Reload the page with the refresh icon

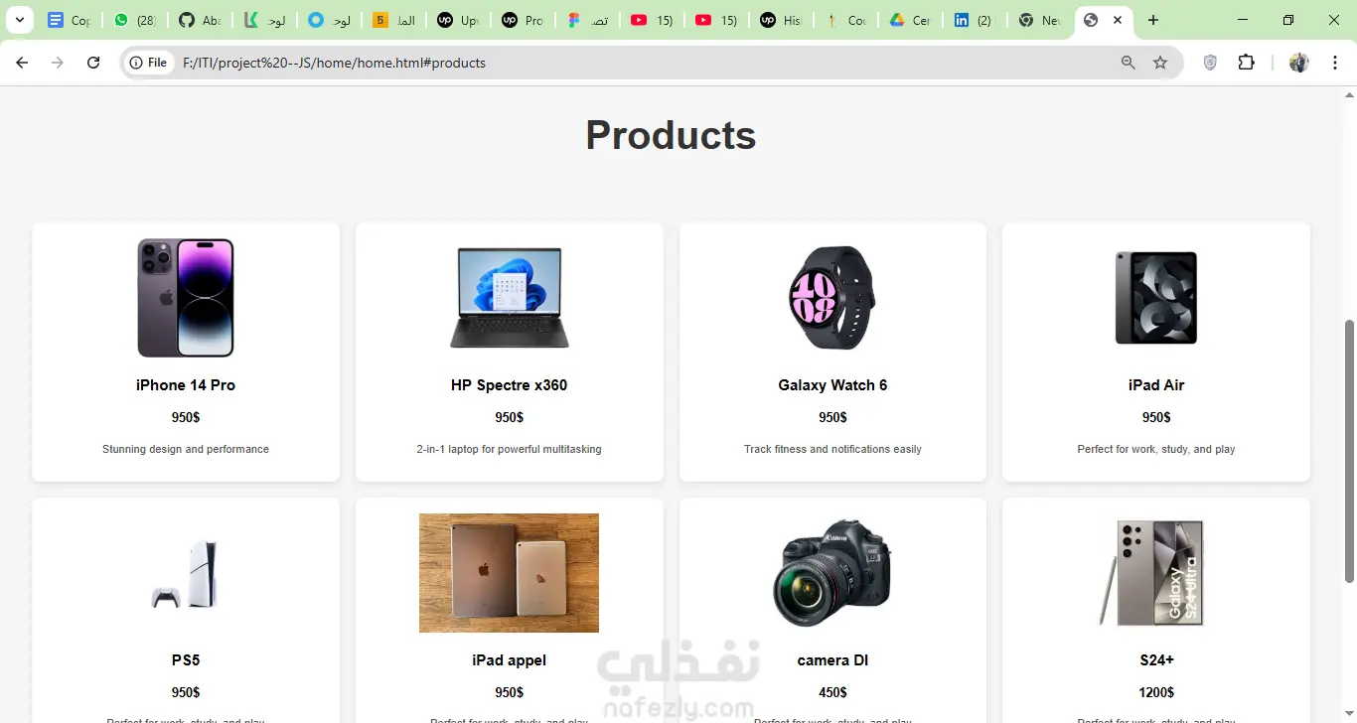click(x=93, y=63)
